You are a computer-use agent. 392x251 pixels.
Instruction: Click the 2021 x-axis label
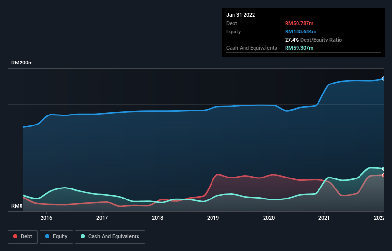point(324,218)
